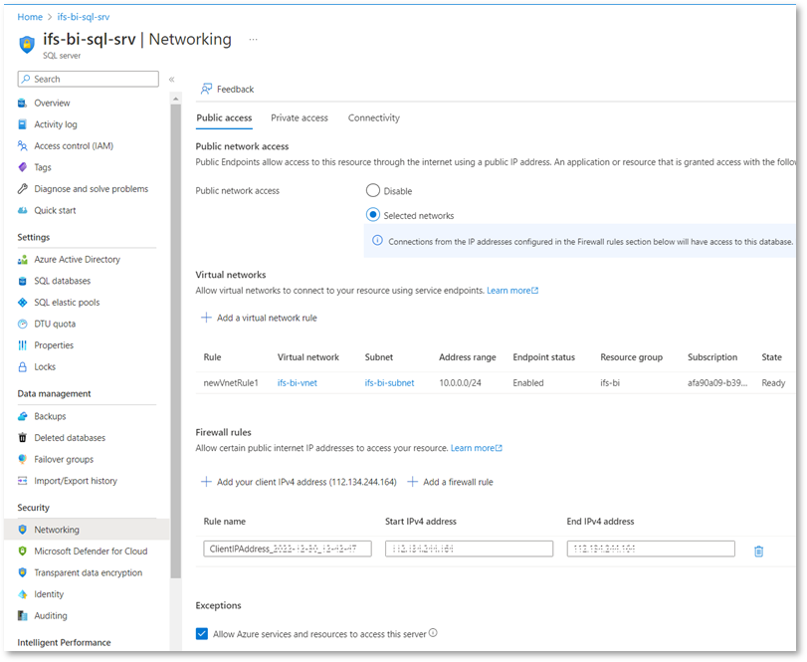Delete the ClientIPAddress firewall rule with trash icon

758,552
